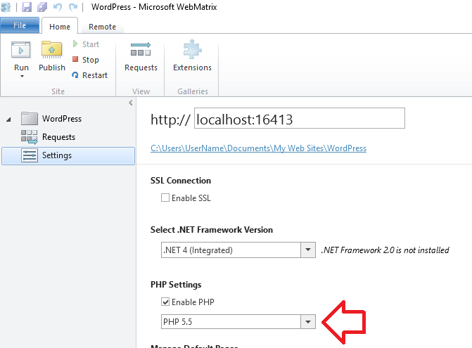Open the Run dropdown arrow

click(22, 77)
